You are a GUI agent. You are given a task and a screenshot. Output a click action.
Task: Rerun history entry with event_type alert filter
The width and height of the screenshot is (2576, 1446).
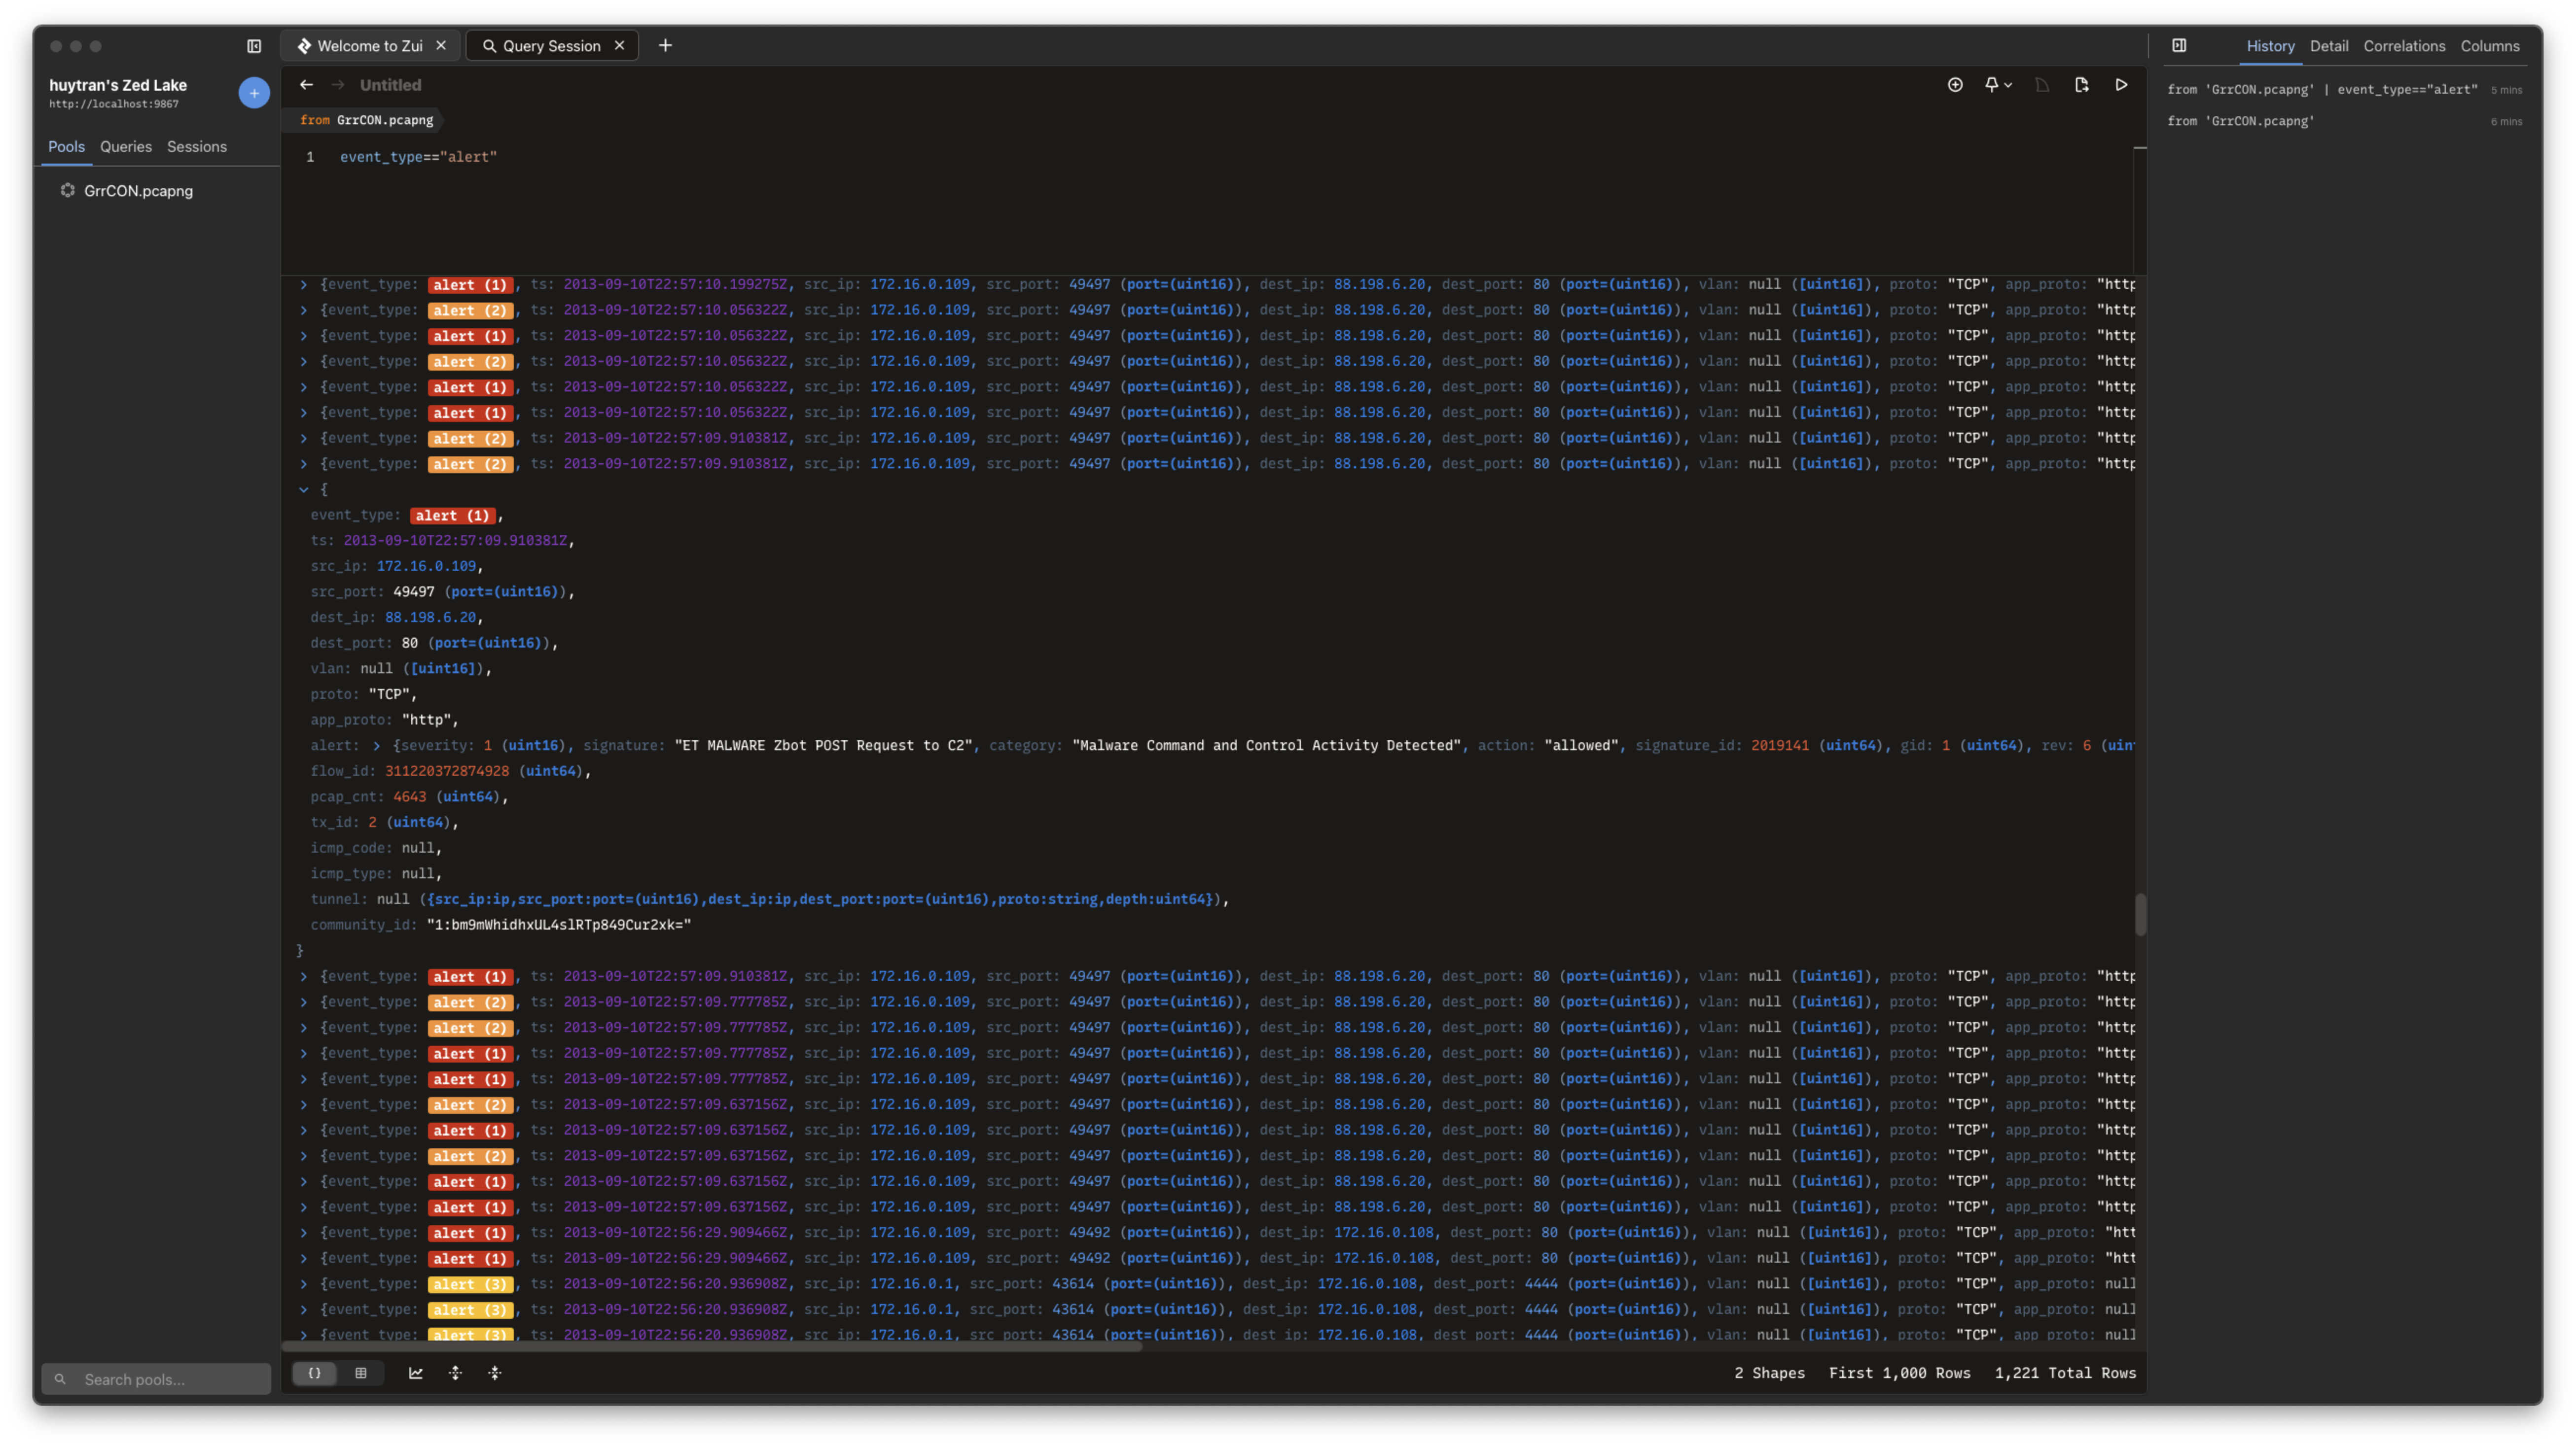coord(2321,90)
